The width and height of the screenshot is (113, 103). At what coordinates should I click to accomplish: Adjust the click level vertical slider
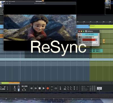coord(19,88)
